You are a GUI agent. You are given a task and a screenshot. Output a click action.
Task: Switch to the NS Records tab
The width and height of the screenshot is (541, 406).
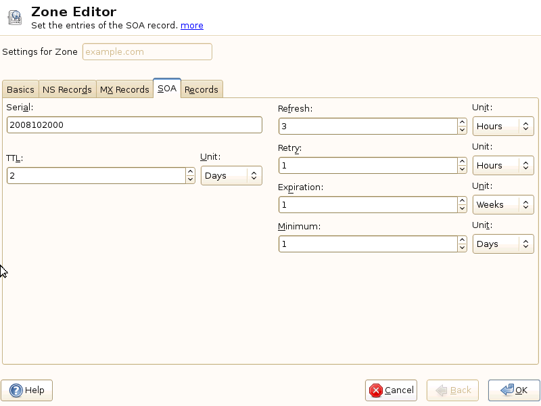tap(67, 89)
